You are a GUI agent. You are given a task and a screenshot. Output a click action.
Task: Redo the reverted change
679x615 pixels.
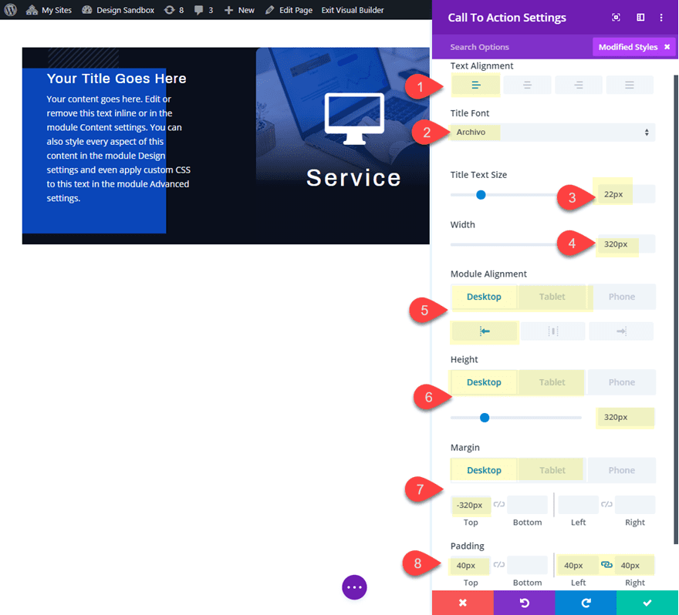[586, 603]
